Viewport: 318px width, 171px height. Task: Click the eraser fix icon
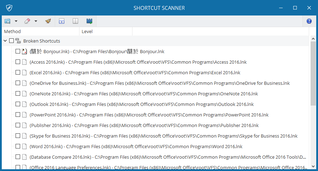[27, 21]
